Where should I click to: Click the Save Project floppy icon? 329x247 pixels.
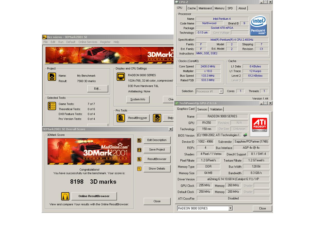[x=139, y=150]
